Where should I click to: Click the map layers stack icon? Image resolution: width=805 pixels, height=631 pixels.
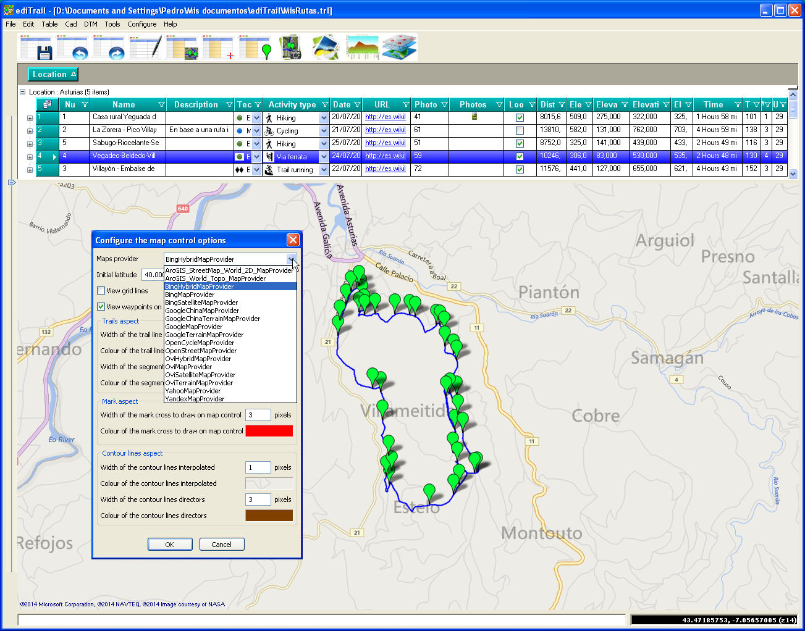(399, 48)
